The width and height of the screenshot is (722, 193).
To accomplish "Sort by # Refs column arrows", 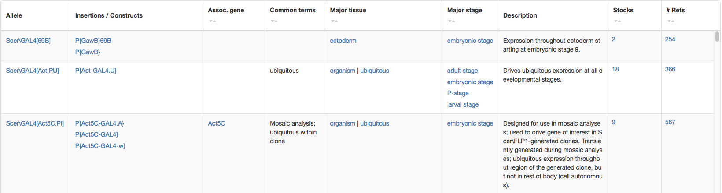I will (671, 21).
